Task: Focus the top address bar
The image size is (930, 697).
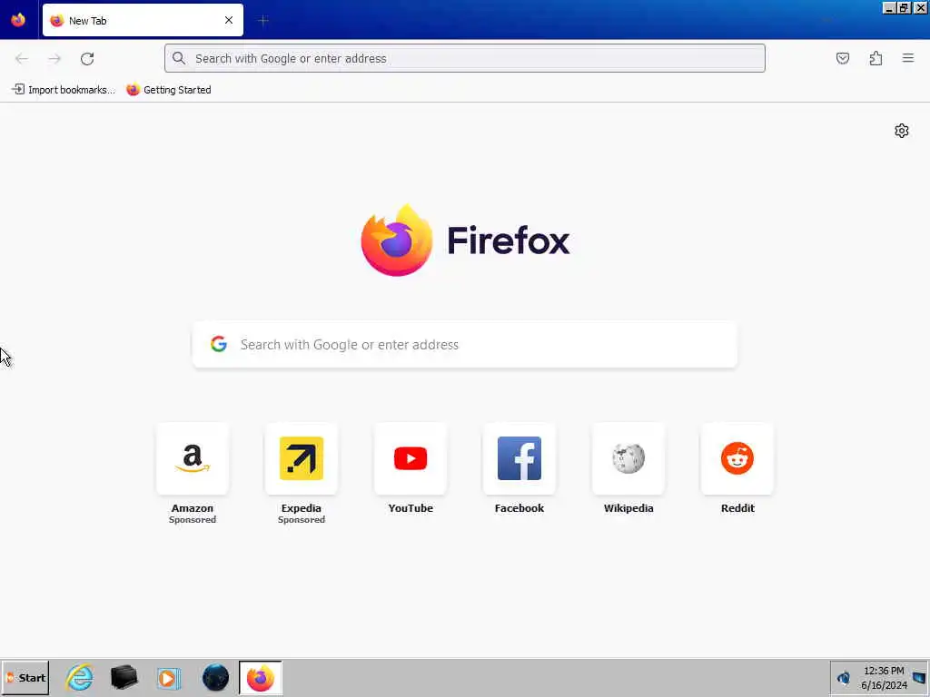Action: (x=464, y=58)
